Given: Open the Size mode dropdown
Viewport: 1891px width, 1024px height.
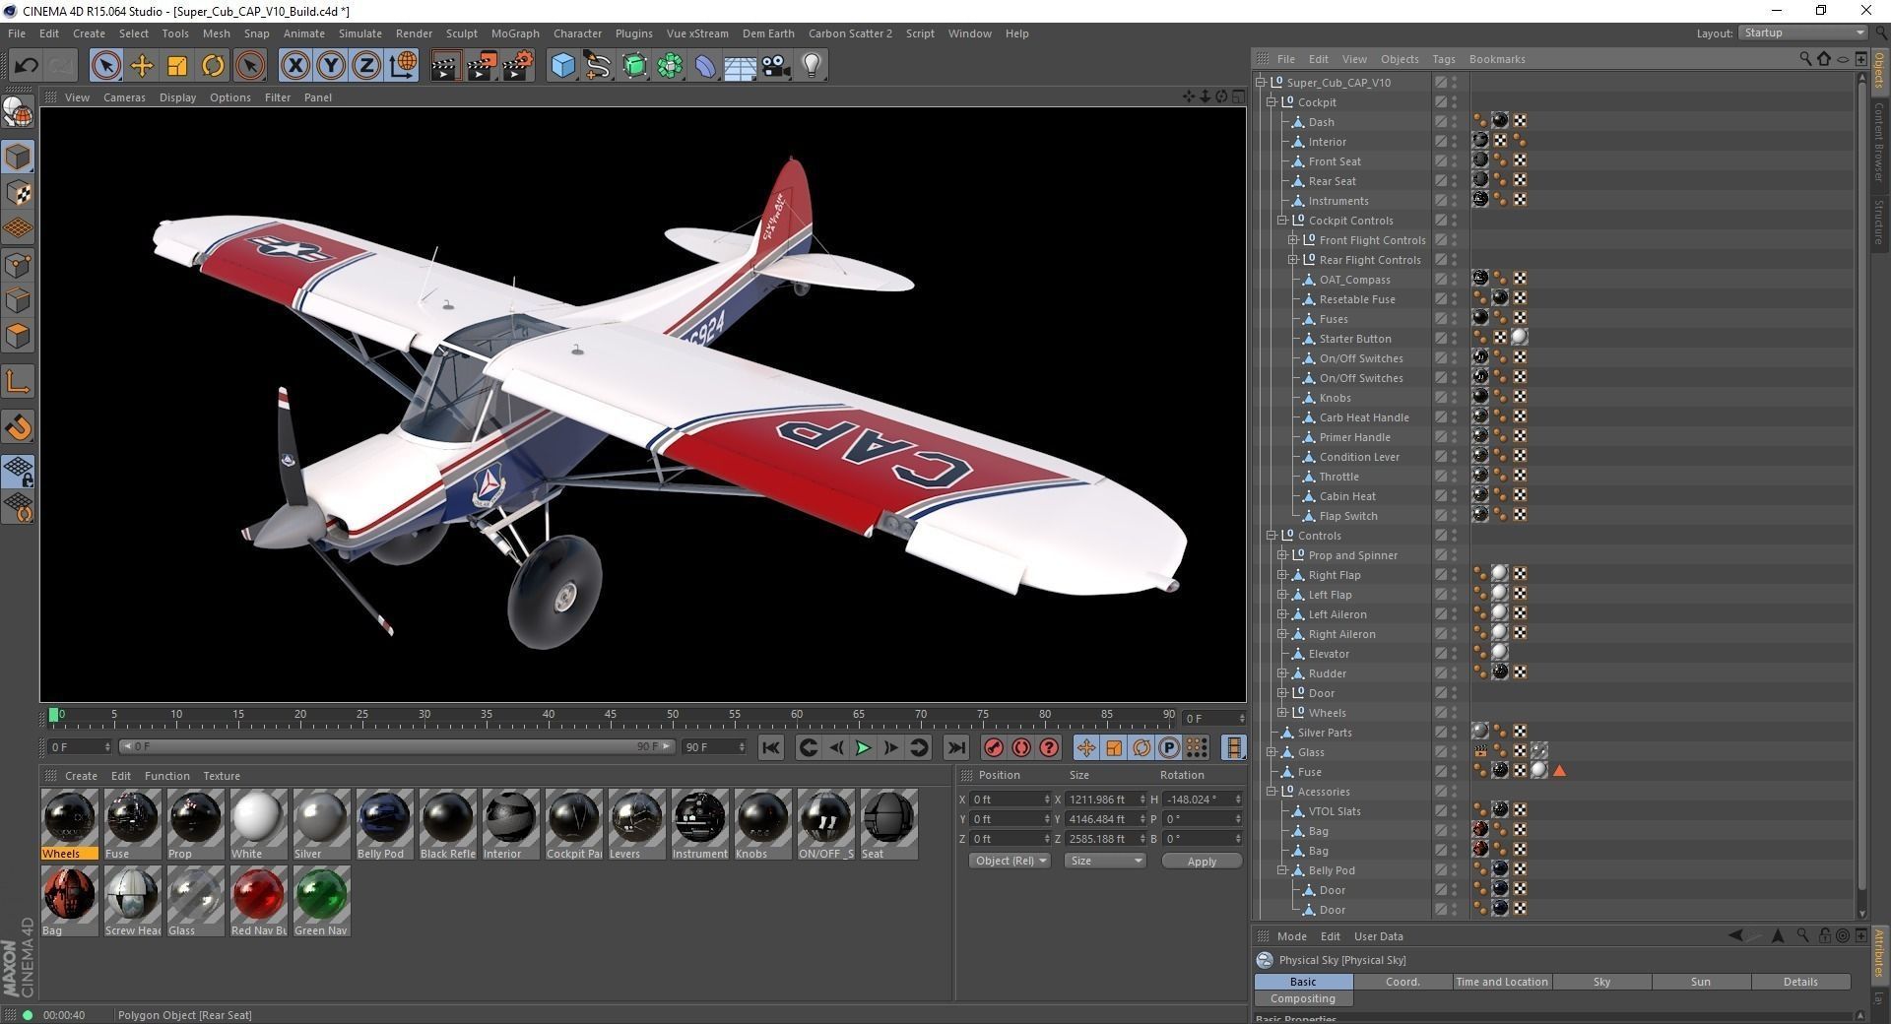Looking at the screenshot, I should pos(1106,862).
